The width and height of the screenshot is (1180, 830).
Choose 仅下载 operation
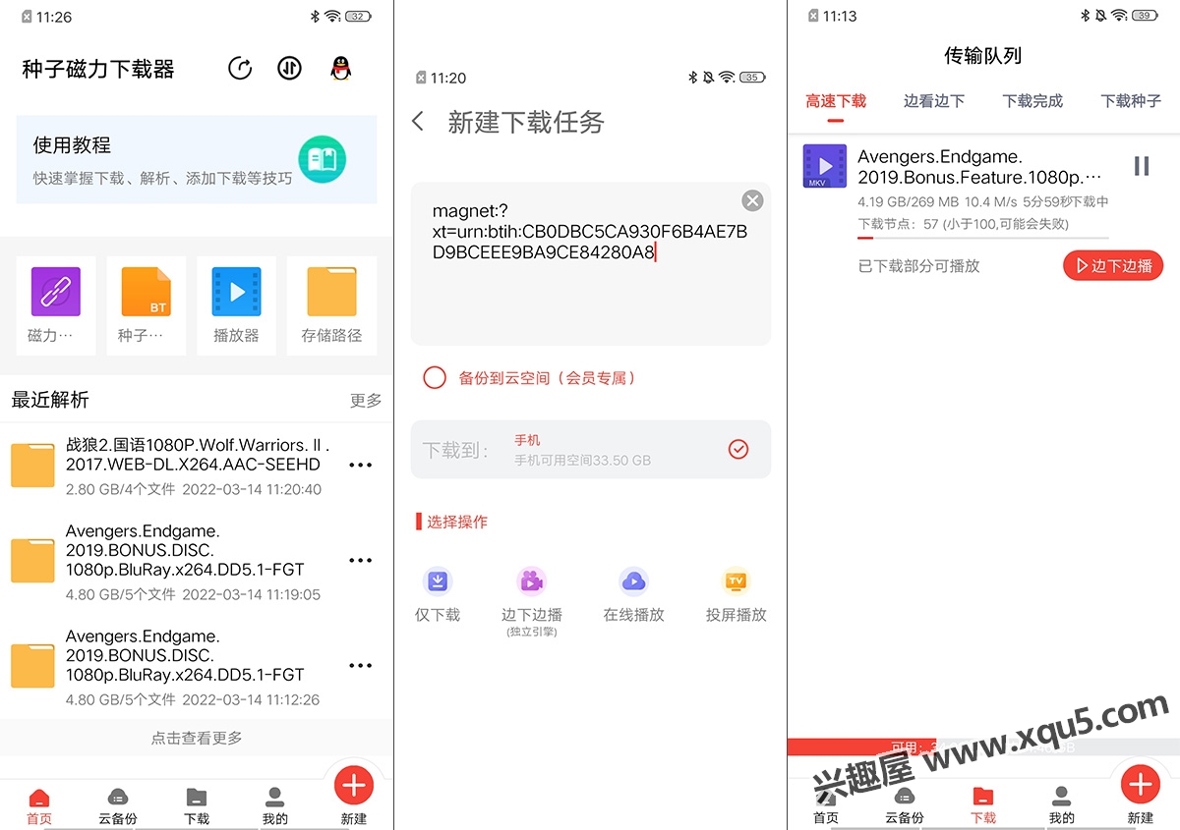(x=438, y=596)
